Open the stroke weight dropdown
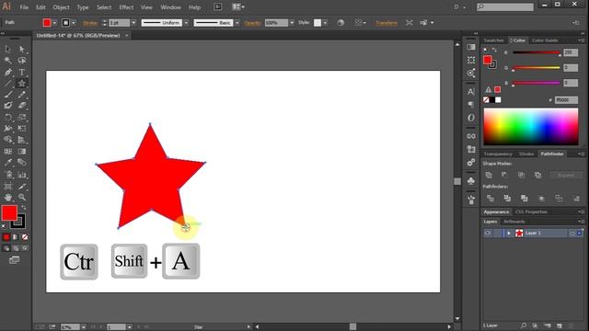Viewport: 589px width, 331px height. [133, 23]
